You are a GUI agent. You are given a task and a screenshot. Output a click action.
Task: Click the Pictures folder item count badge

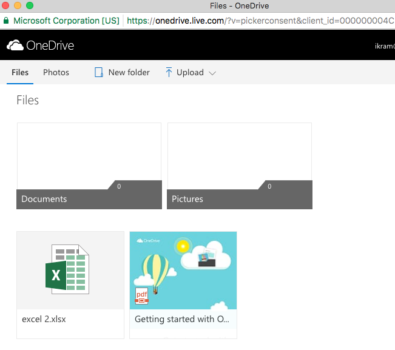click(x=269, y=186)
